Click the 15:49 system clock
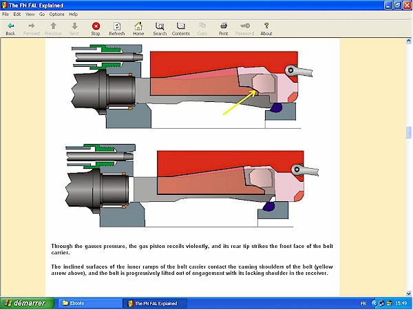Image resolution: width=413 pixels, height=310 pixels. coord(401,303)
